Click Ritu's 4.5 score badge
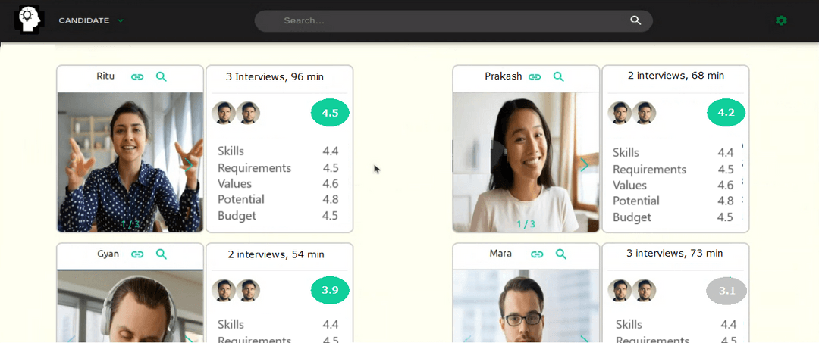The width and height of the screenshot is (819, 343). (x=330, y=113)
